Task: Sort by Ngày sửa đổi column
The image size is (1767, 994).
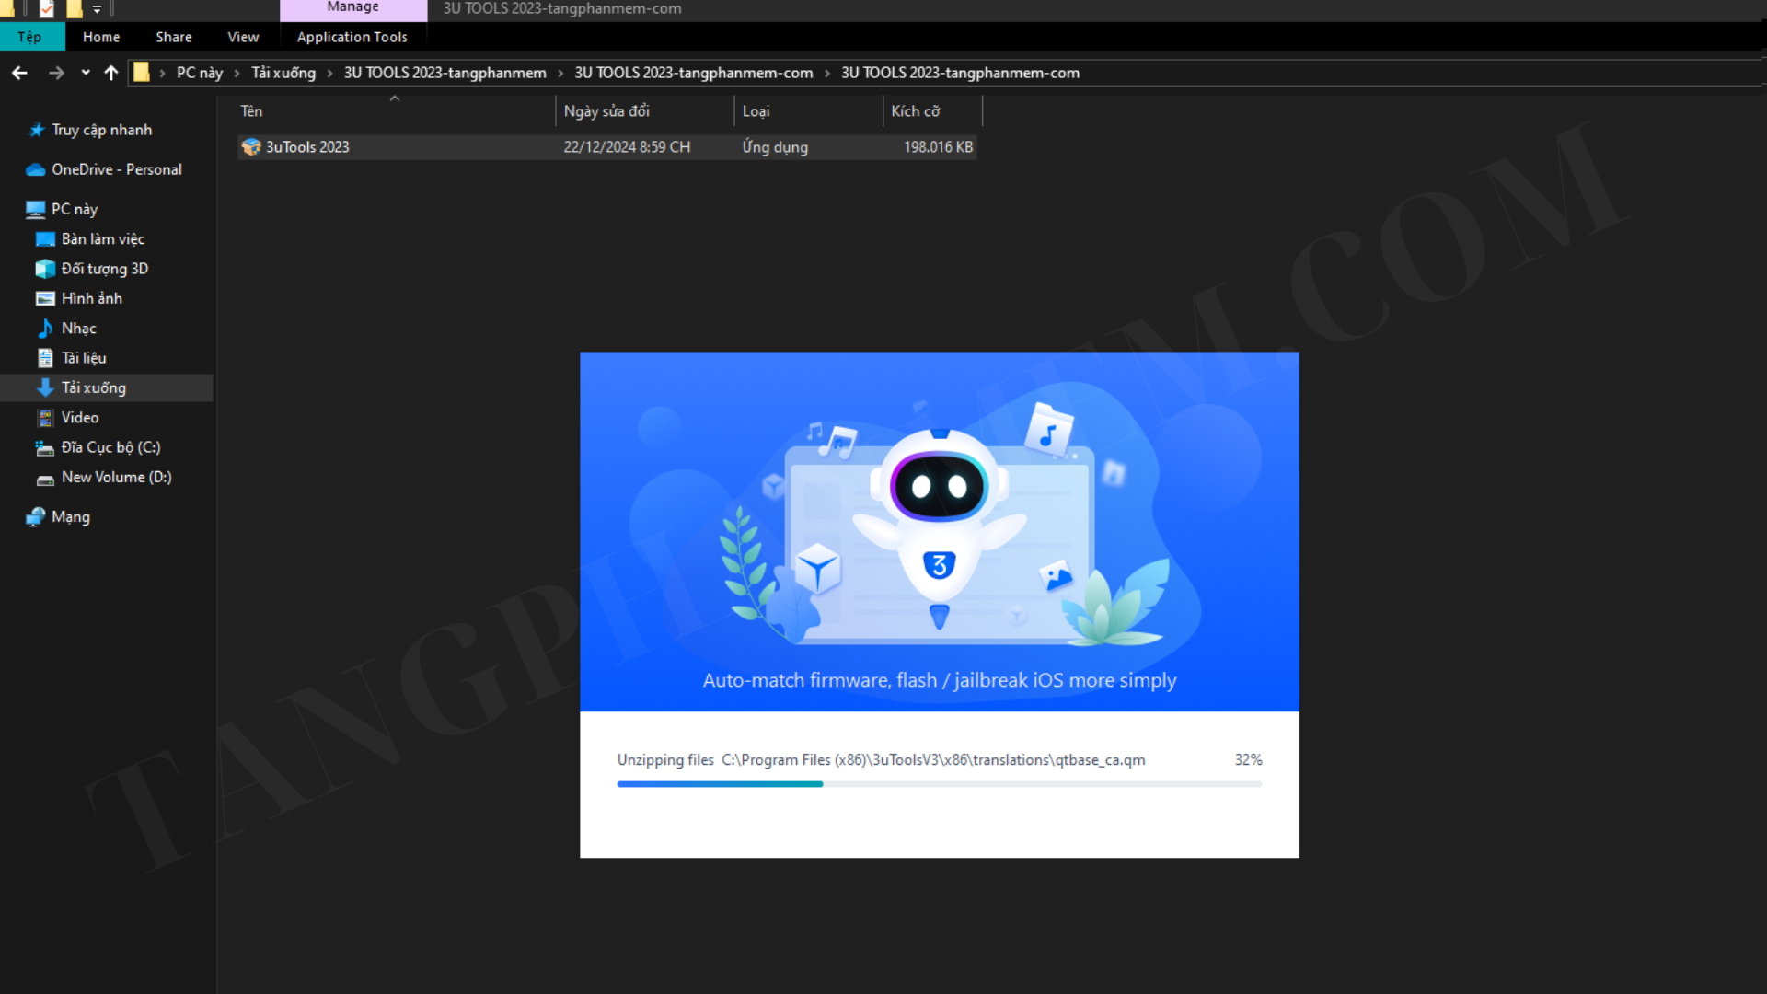Action: pyautogui.click(x=606, y=111)
